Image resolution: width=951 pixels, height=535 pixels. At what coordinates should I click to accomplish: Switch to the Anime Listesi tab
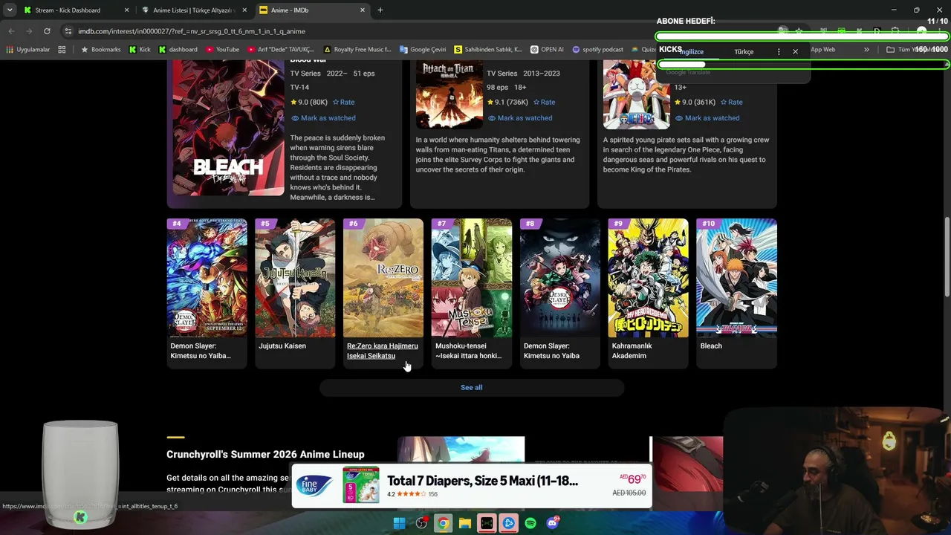click(x=193, y=10)
